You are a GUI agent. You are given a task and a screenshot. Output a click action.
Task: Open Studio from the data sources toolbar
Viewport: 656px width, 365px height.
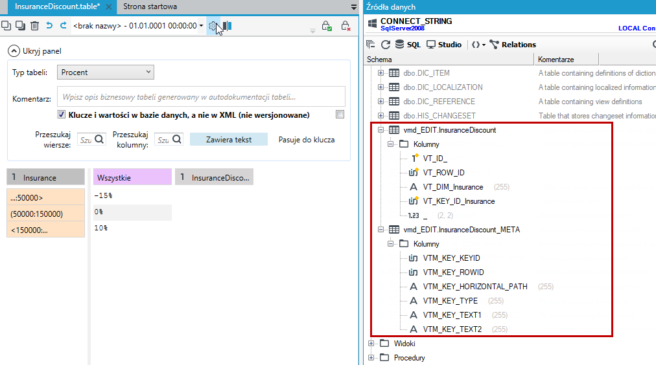(x=444, y=44)
